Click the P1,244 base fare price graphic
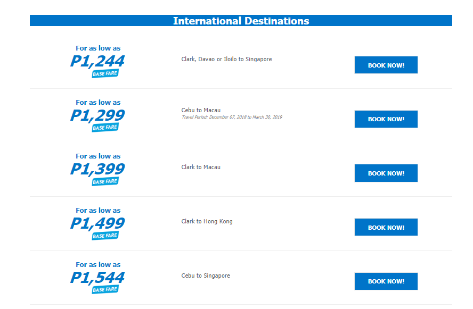This screenshot has height=309, width=473. [x=97, y=61]
